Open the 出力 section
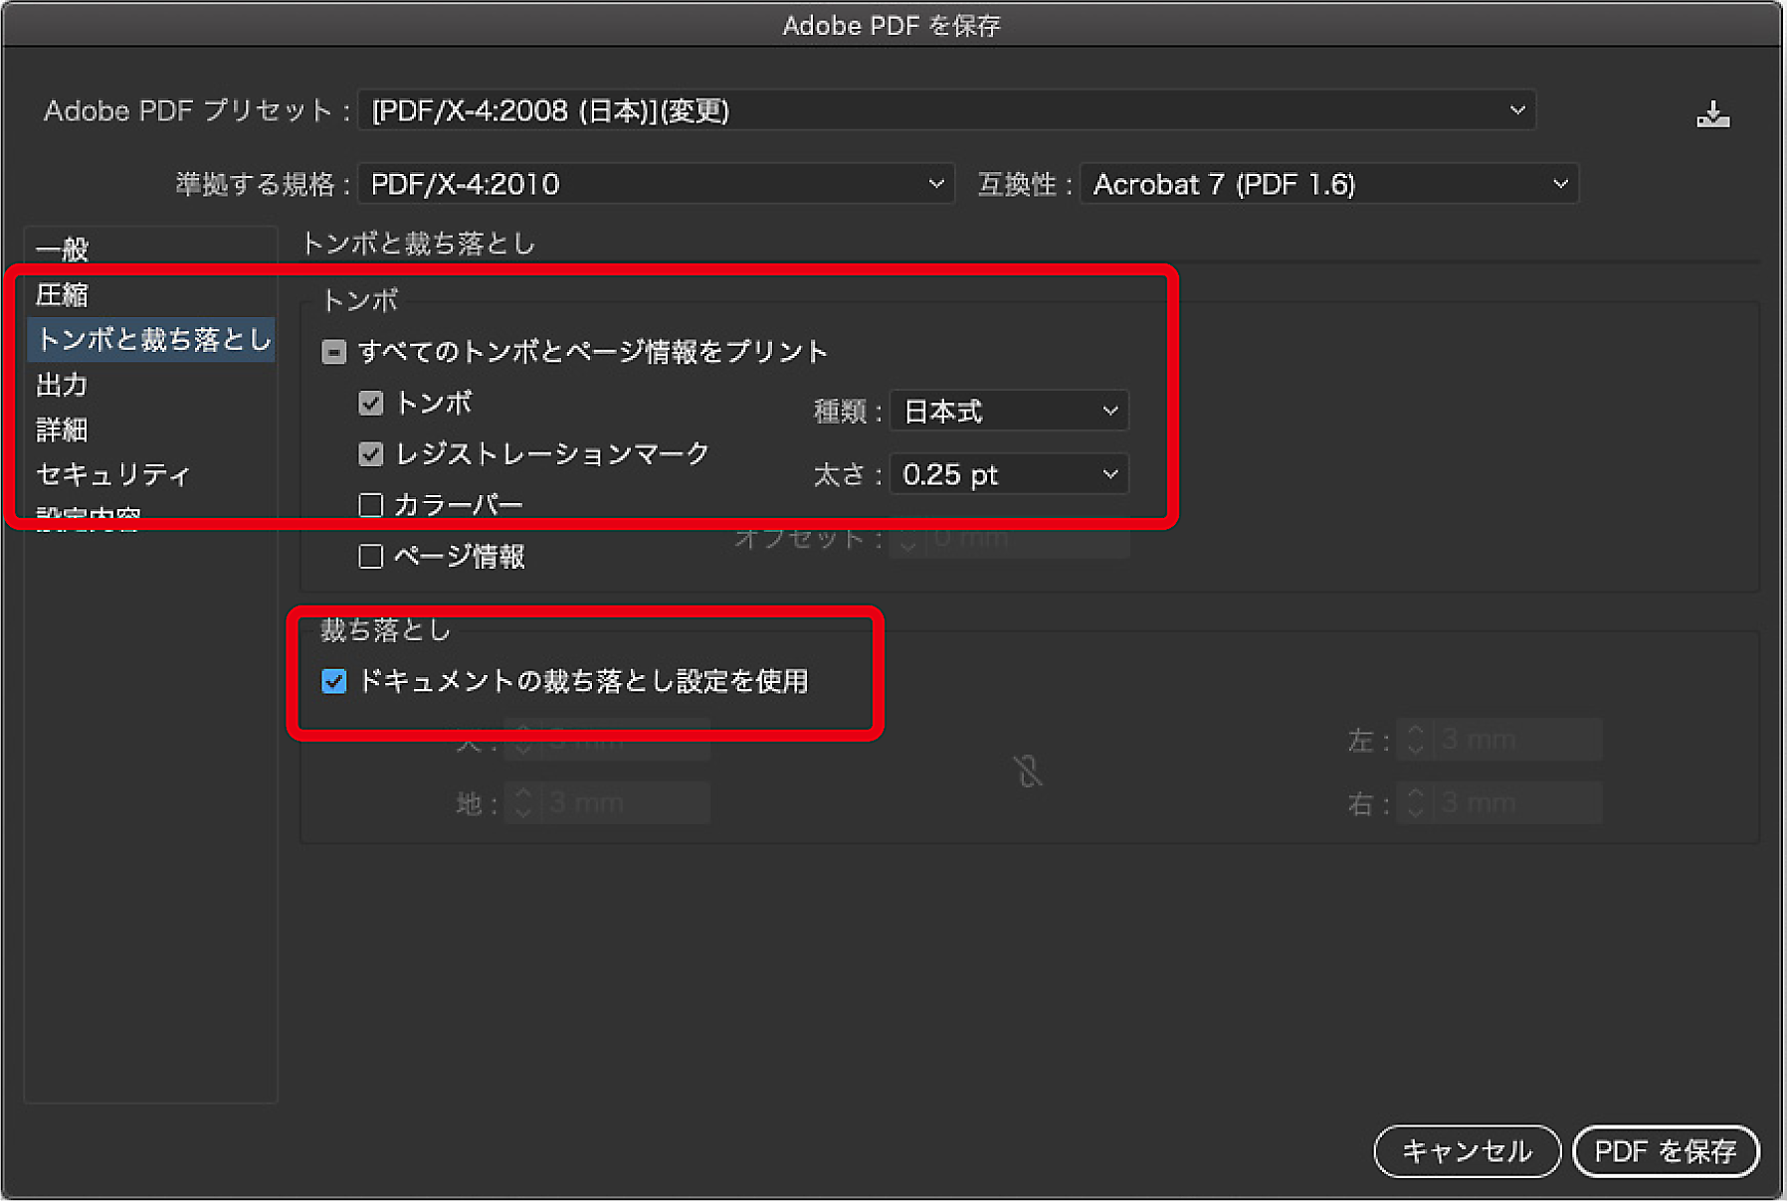The width and height of the screenshot is (1788, 1201). [x=63, y=385]
